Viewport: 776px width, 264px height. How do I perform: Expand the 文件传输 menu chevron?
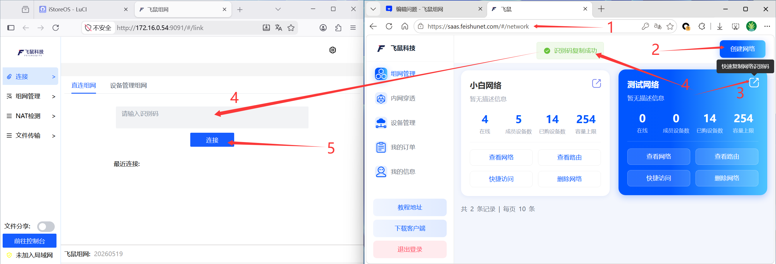pos(54,136)
